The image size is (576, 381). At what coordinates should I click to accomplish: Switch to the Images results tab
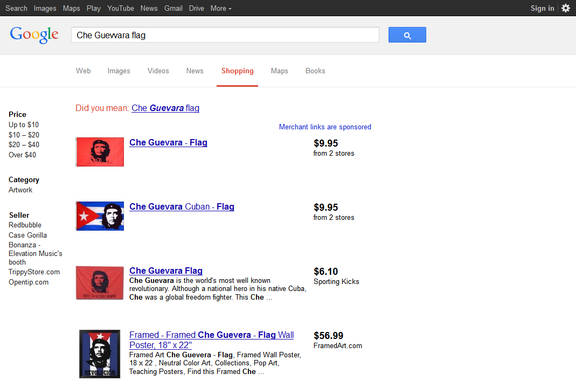[x=119, y=71]
